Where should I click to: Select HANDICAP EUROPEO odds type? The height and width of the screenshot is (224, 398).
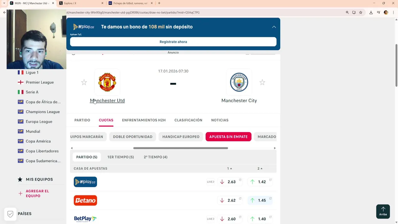point(181,137)
